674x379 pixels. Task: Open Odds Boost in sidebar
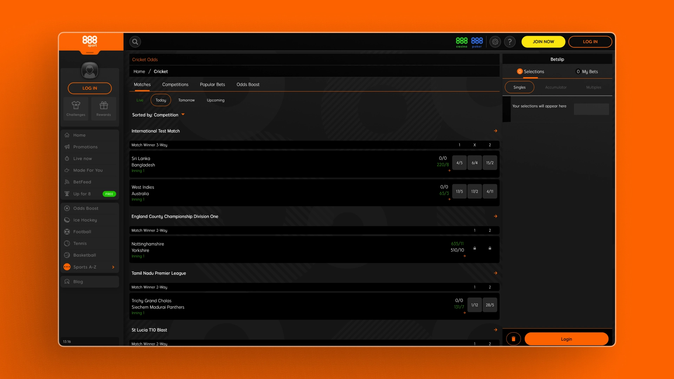(90, 208)
